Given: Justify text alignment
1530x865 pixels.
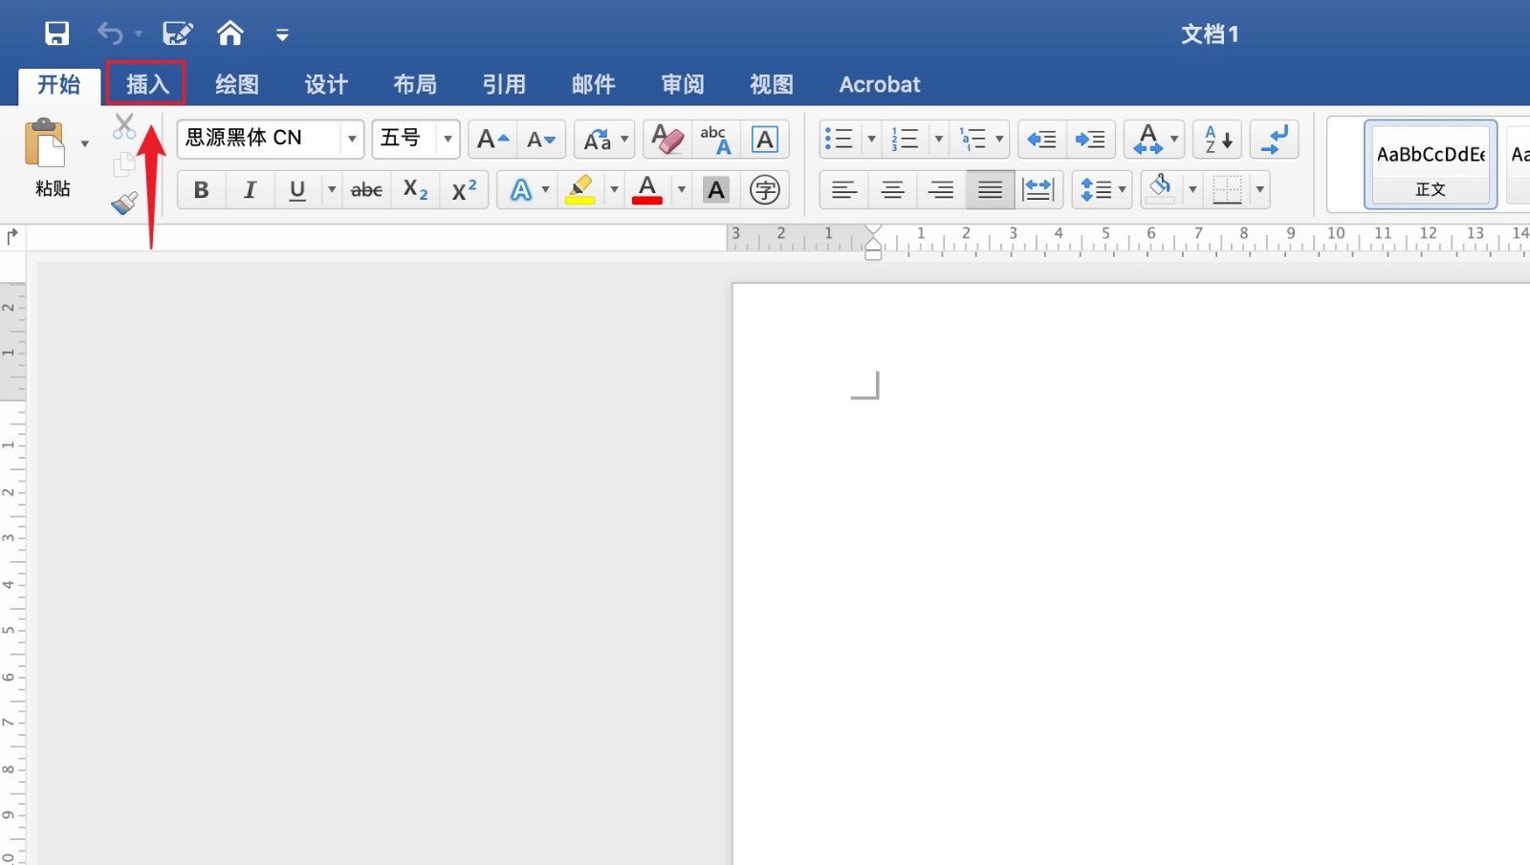Looking at the screenshot, I should click(x=991, y=190).
